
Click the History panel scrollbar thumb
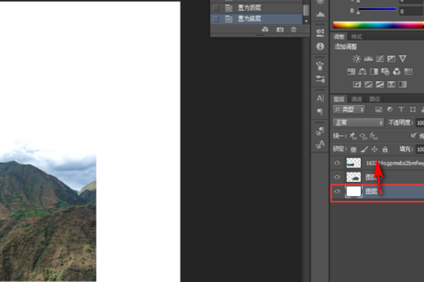[x=306, y=11]
